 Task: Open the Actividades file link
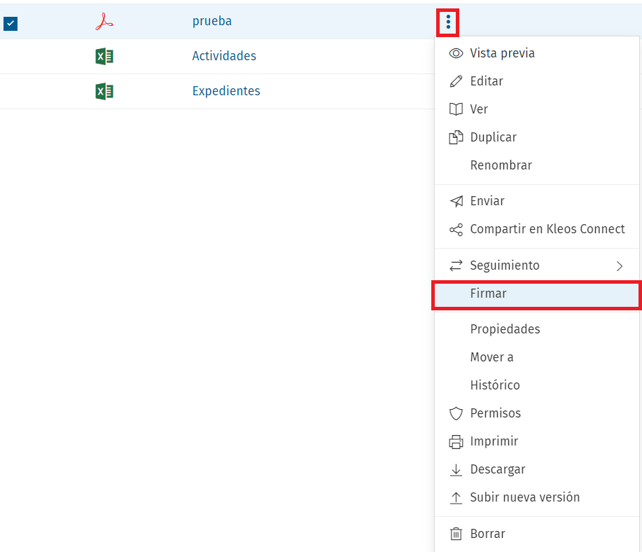coord(224,56)
